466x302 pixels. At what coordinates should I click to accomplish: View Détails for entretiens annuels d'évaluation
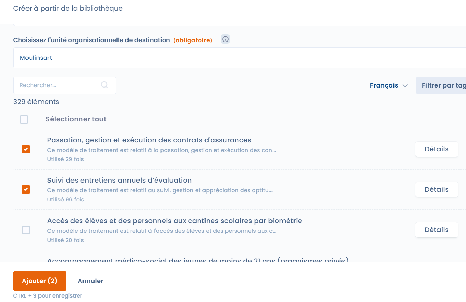point(436,189)
